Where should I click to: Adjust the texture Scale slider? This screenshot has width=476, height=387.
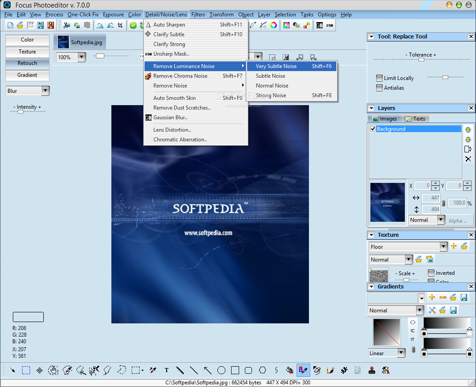click(406, 280)
